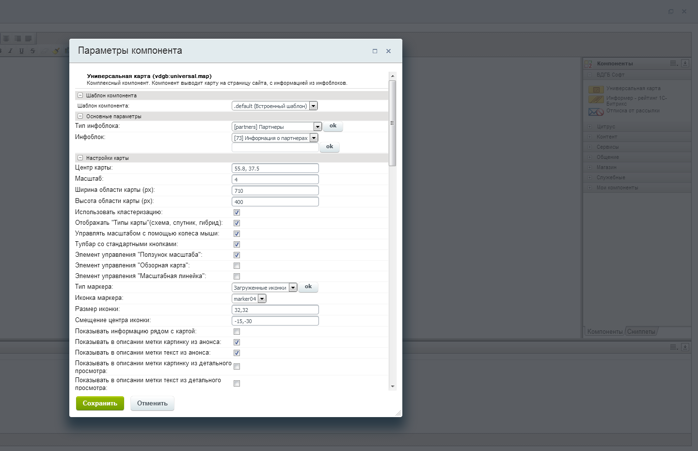Expand Магазин group in components panel
The height and width of the screenshot is (451, 698).
(590, 167)
